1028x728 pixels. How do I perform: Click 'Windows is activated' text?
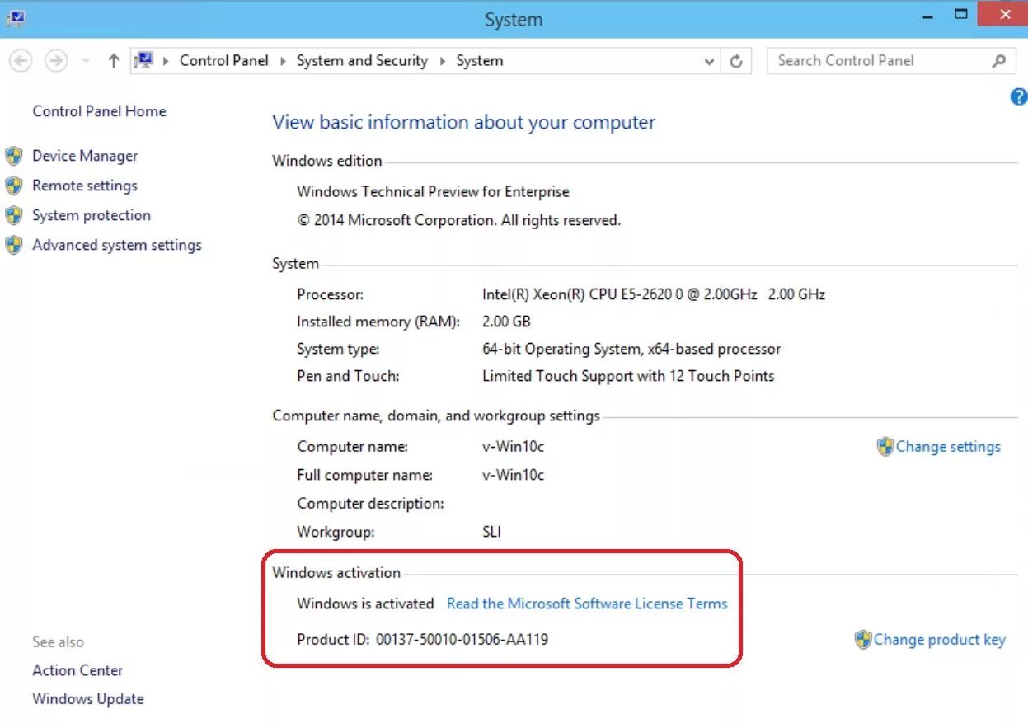pyautogui.click(x=365, y=604)
